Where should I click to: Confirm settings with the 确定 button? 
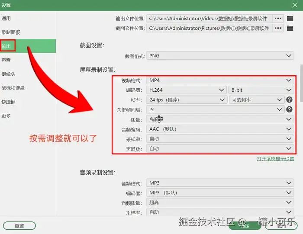point(245,226)
